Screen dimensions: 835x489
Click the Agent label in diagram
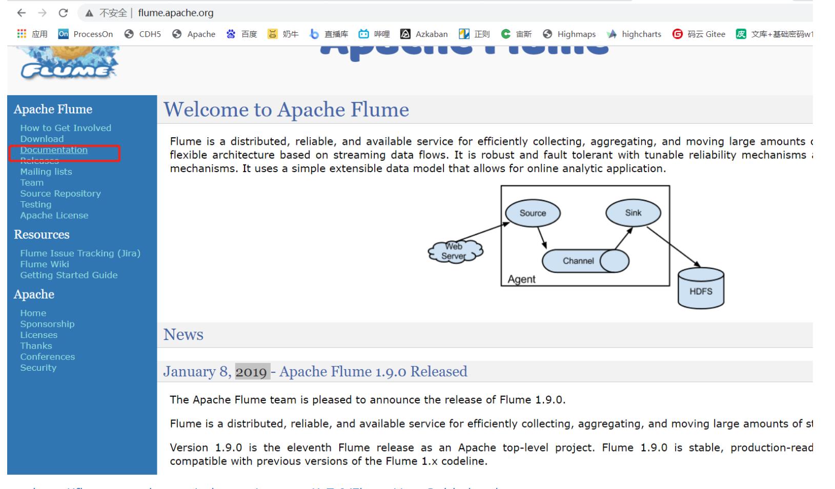521,279
